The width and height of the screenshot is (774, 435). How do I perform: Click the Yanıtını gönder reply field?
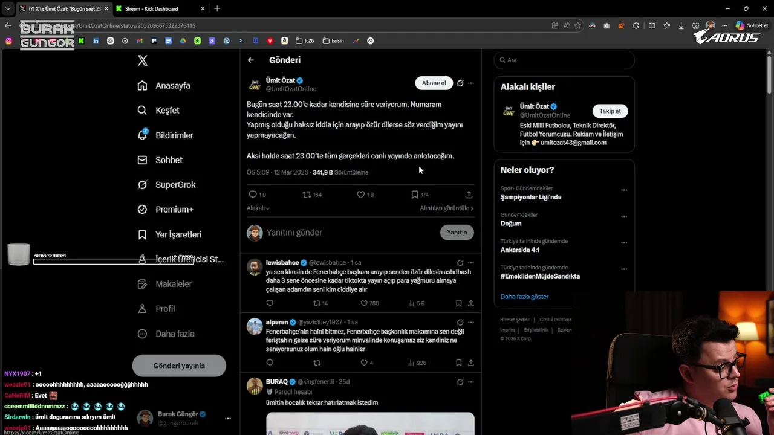(x=351, y=233)
